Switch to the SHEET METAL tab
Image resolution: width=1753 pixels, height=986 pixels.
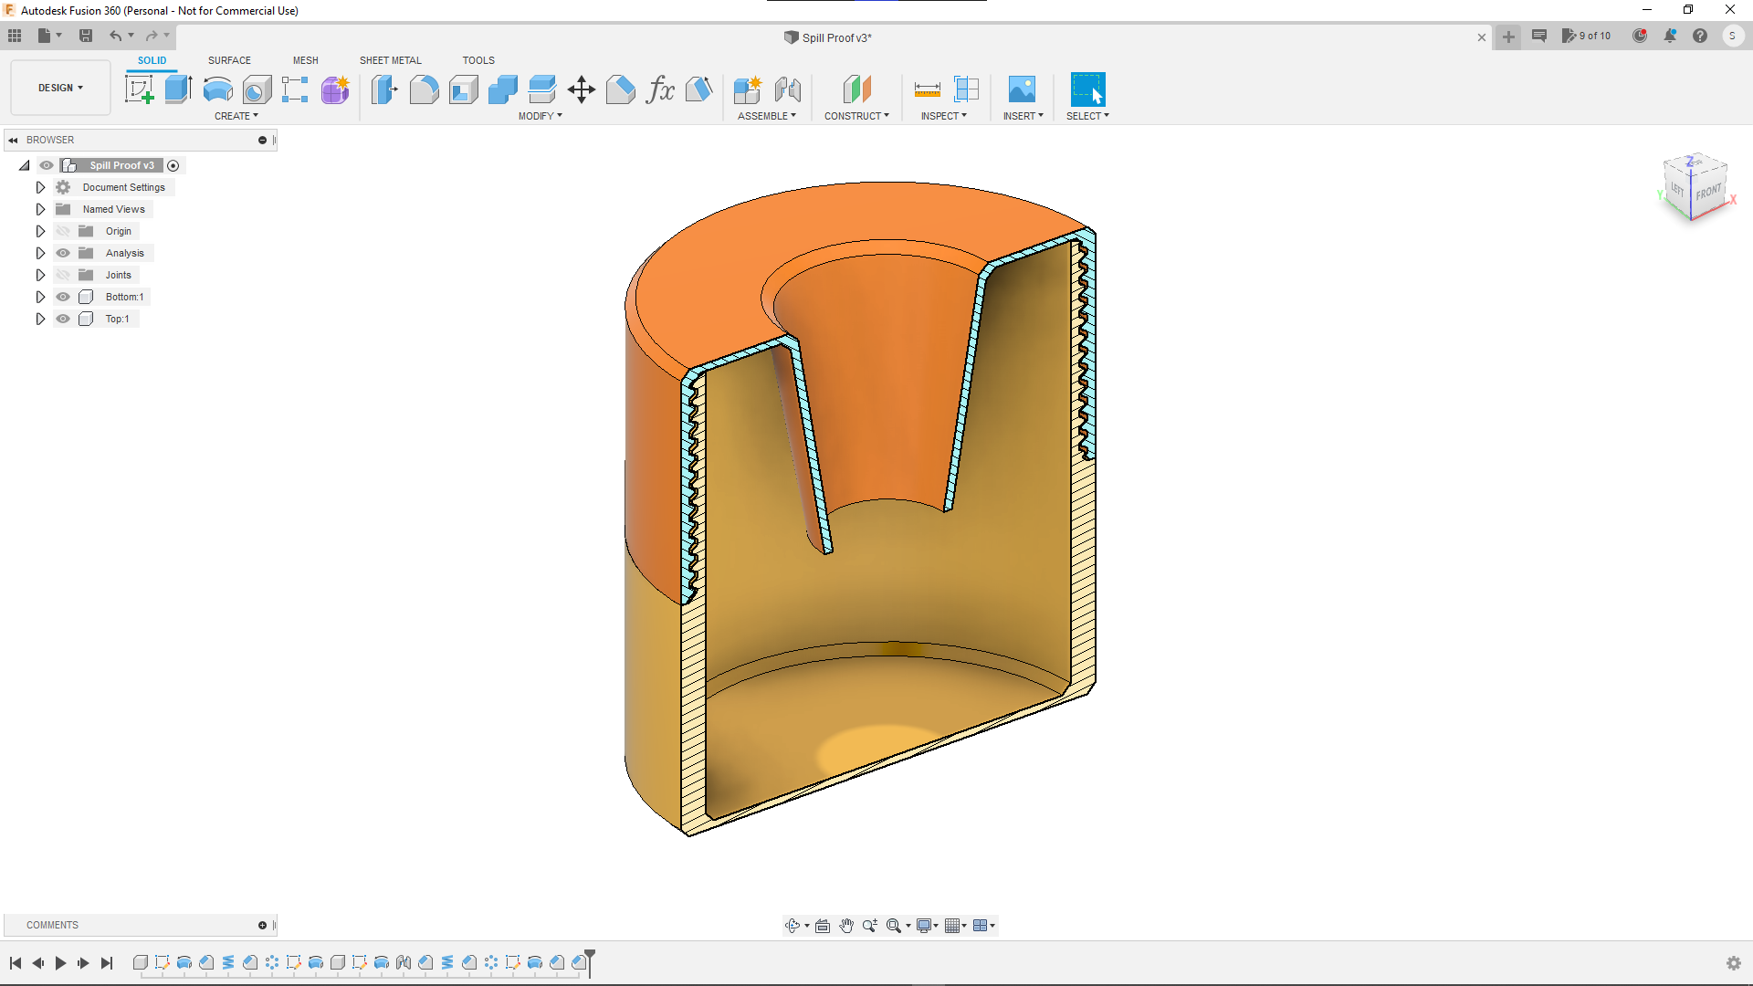pyautogui.click(x=390, y=60)
